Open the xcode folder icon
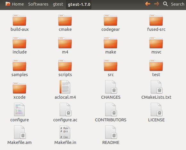 coord(20,88)
